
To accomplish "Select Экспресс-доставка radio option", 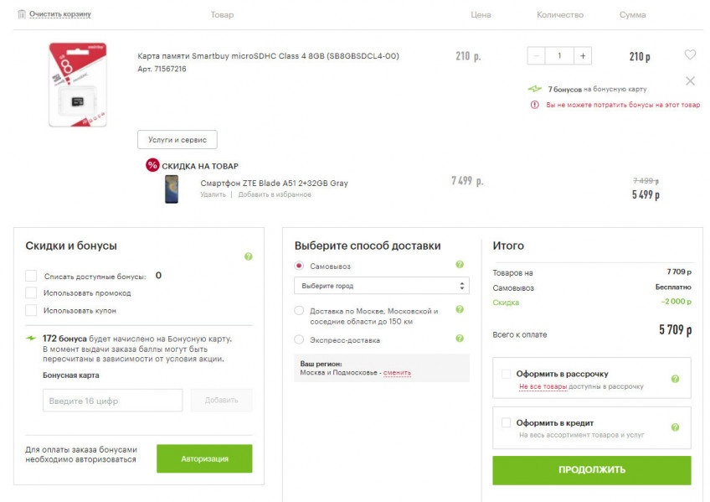I will (x=300, y=339).
